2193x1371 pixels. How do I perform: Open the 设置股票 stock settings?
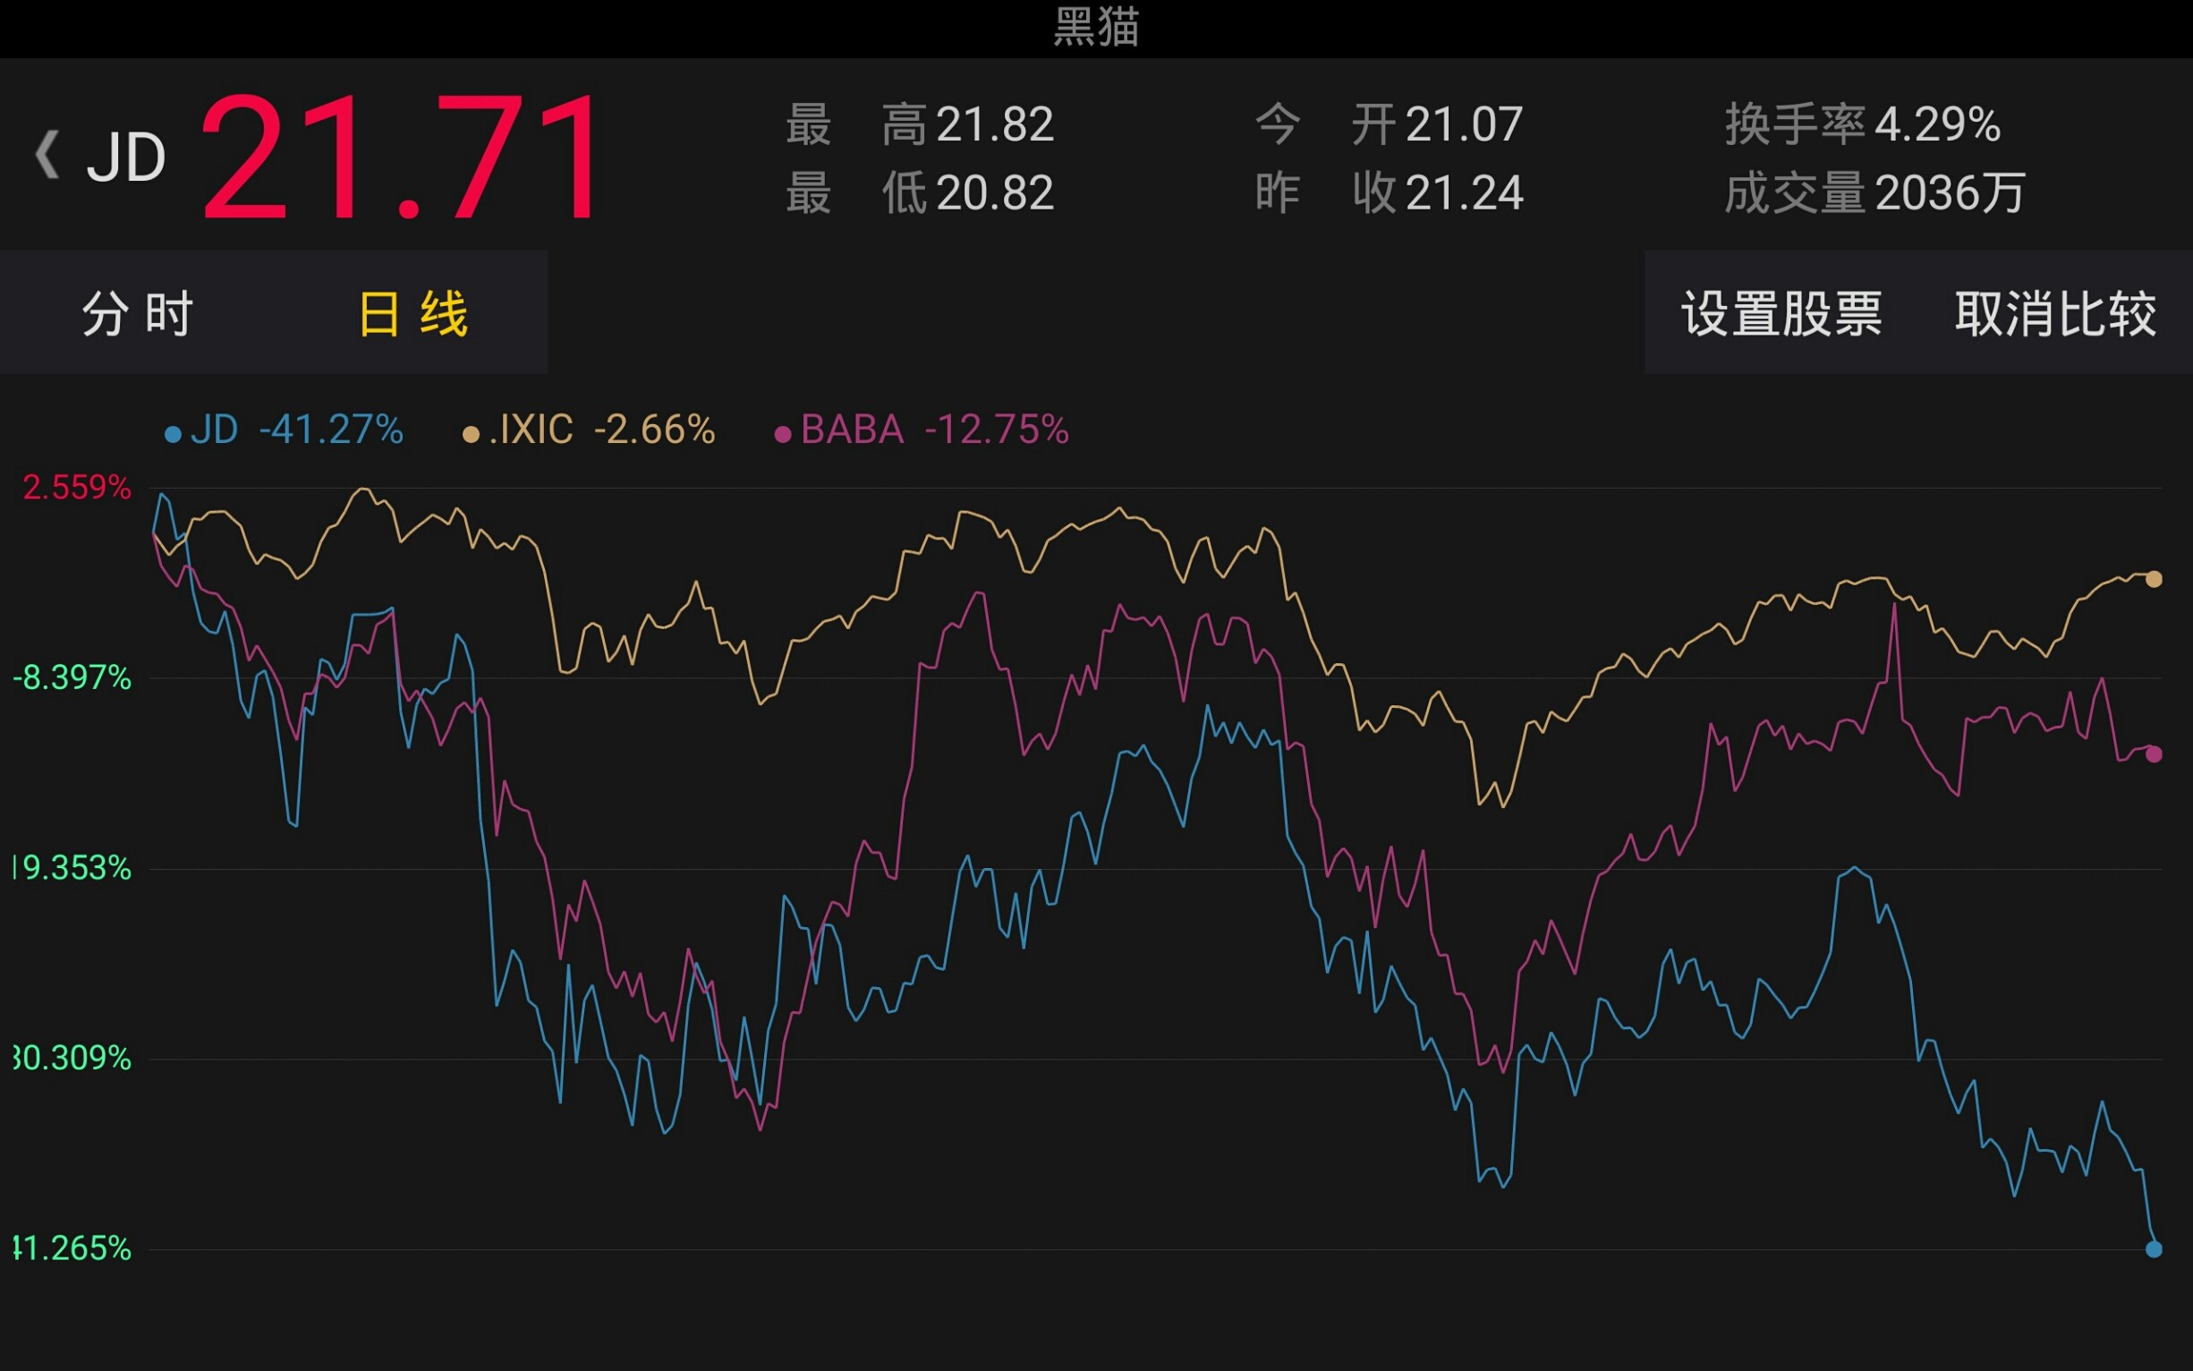[x=1781, y=314]
